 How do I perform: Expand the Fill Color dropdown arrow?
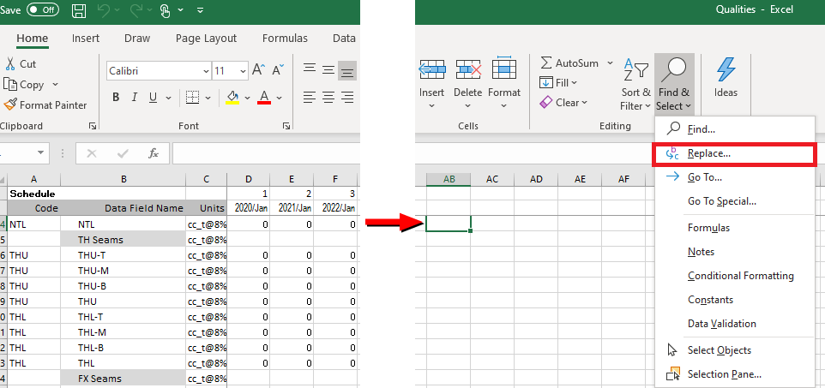point(247,98)
